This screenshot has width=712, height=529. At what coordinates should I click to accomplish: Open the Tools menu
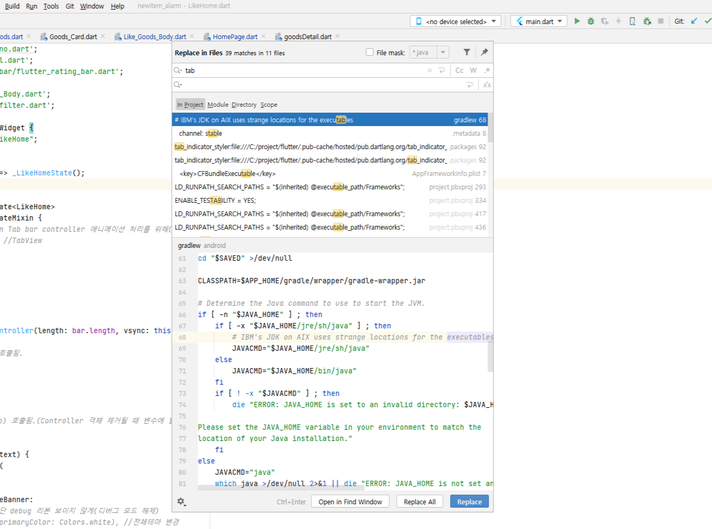pos(51,6)
